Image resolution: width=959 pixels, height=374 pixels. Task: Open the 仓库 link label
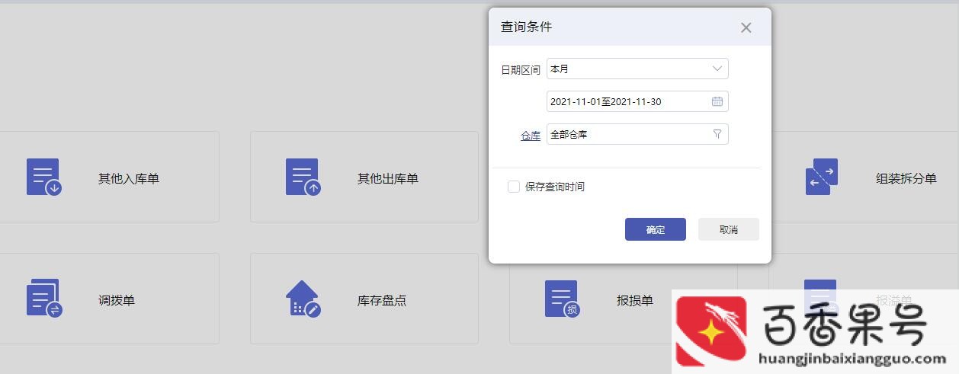531,136
